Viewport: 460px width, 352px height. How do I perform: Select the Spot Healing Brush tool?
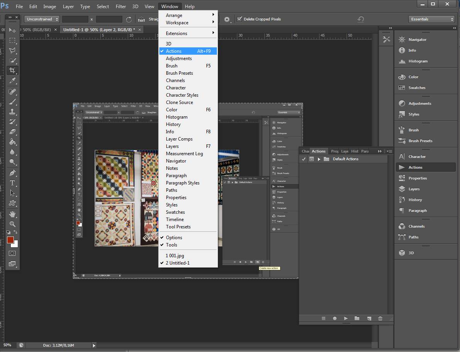tap(12, 92)
